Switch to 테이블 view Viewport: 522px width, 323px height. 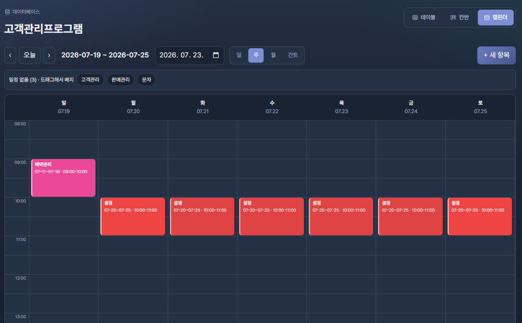424,18
